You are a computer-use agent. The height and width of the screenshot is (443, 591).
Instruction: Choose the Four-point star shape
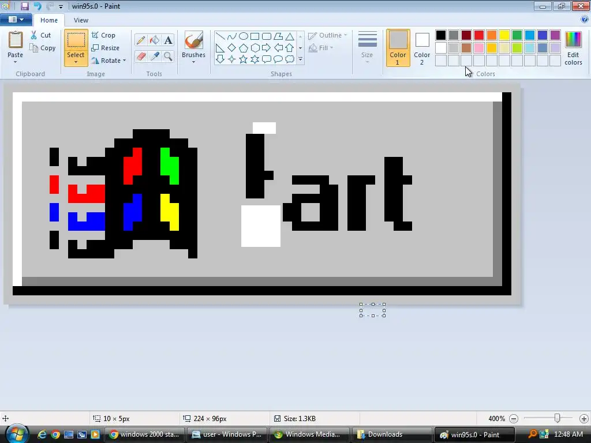coord(232,59)
